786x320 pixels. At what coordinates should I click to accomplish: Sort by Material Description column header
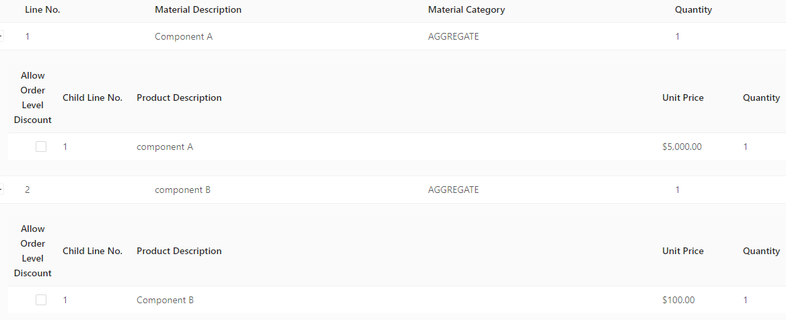pos(198,10)
